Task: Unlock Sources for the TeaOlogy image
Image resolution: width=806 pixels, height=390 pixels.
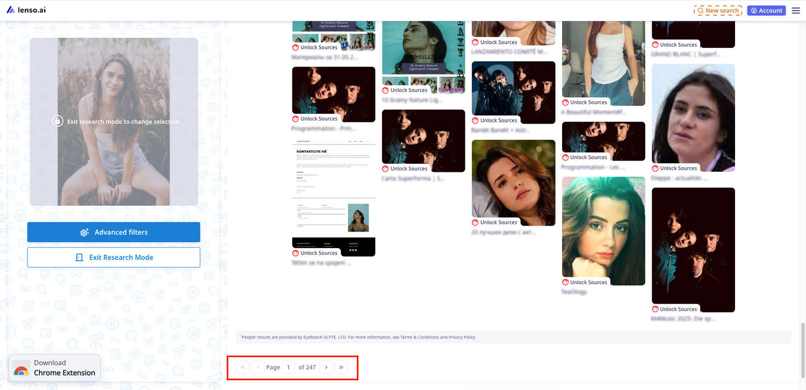Action: (585, 282)
